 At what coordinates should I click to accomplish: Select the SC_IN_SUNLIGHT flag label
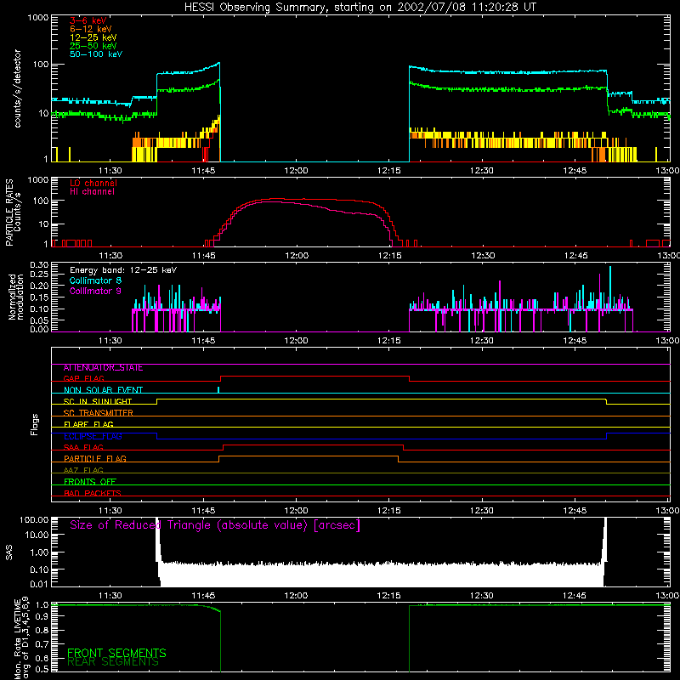[x=98, y=401]
